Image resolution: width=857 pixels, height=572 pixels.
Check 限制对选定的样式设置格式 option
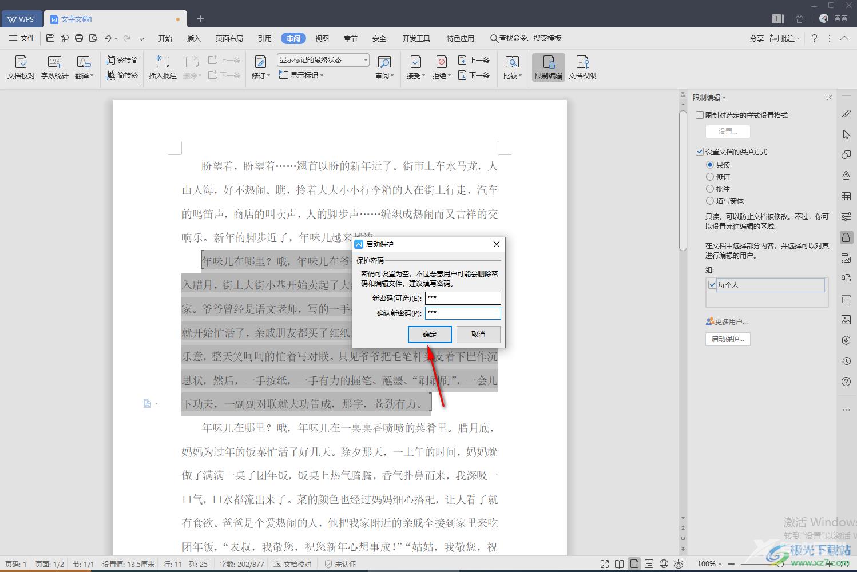700,115
